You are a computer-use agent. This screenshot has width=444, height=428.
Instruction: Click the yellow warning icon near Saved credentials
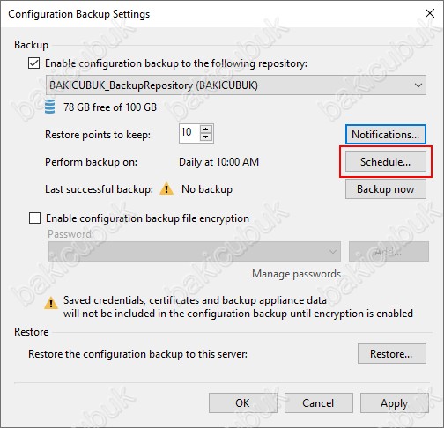(x=51, y=303)
